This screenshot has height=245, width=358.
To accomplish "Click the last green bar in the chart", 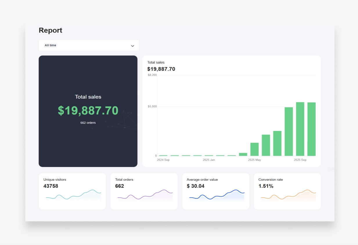I will [x=311, y=129].
